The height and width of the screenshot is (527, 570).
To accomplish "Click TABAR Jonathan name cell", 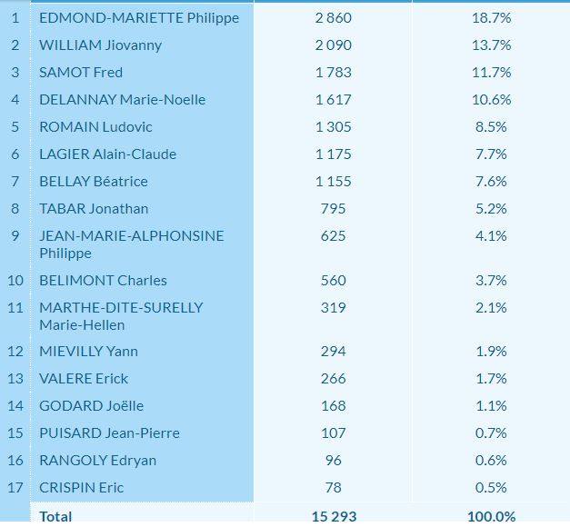I will (x=94, y=209).
